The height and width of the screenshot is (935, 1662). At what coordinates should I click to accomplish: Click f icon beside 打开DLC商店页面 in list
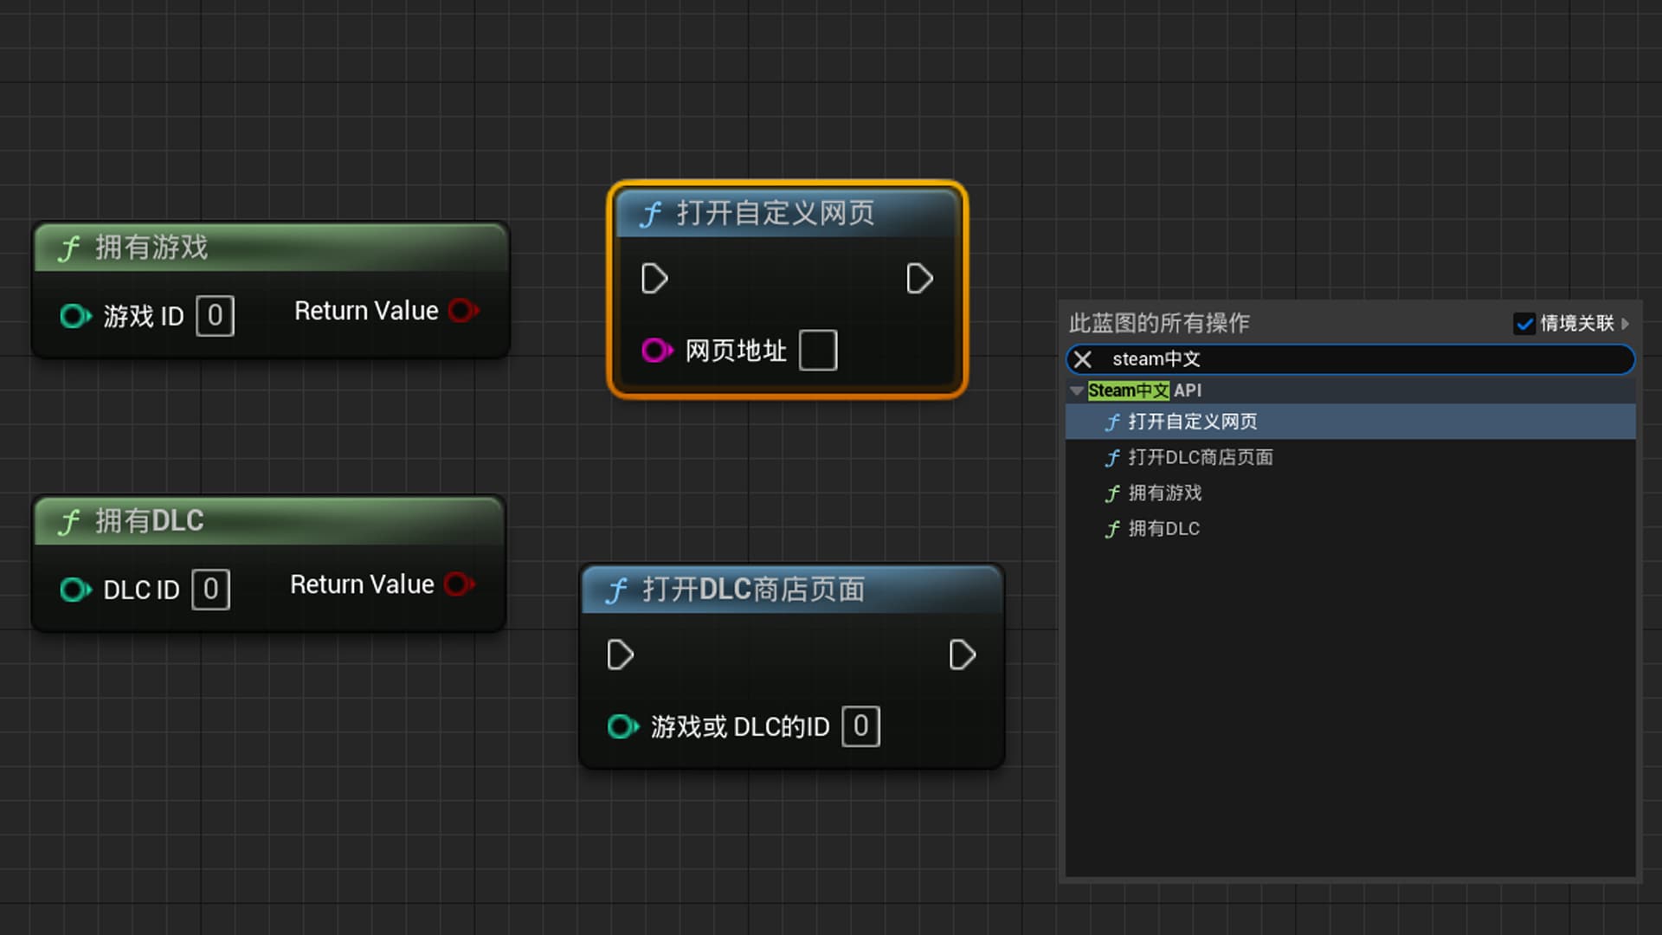pyautogui.click(x=1112, y=458)
